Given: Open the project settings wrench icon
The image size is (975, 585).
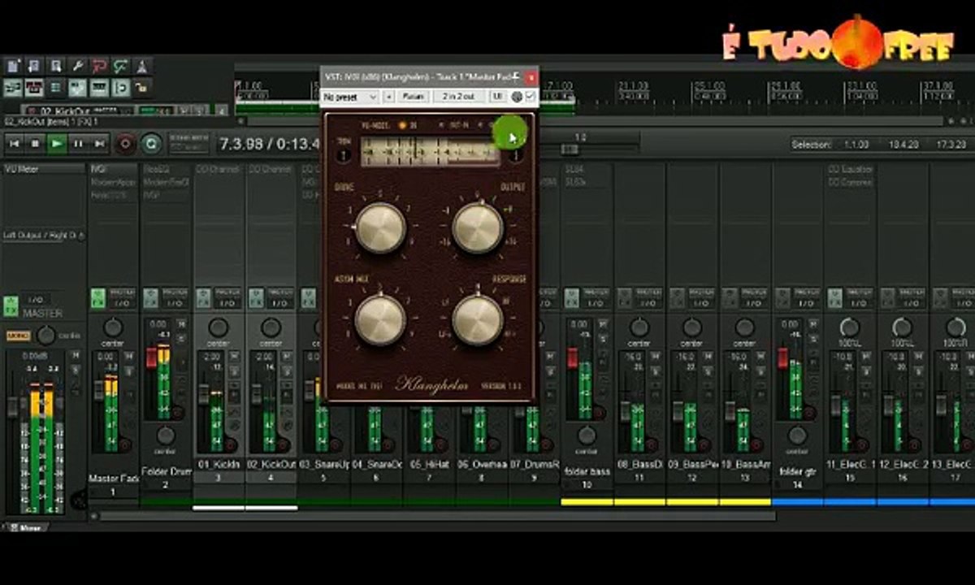Looking at the screenshot, I should click(78, 67).
